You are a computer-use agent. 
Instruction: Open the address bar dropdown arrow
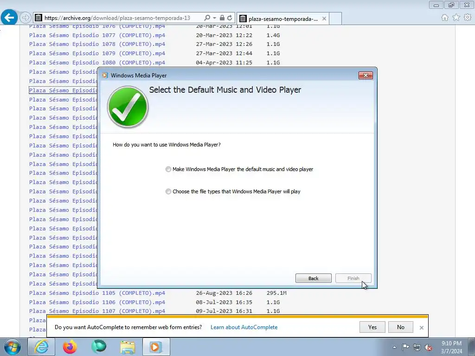(x=214, y=18)
